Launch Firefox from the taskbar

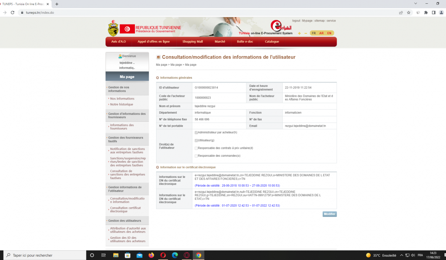[151, 255]
